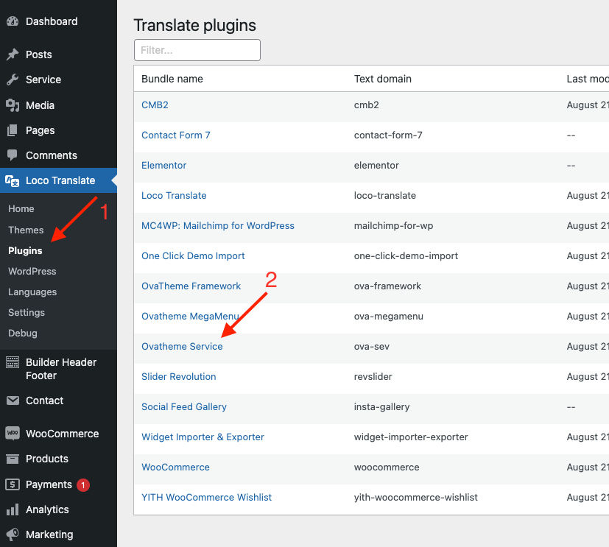Open the Contact Form 7 bundle
Viewport: 609px width, 547px height.
point(176,135)
